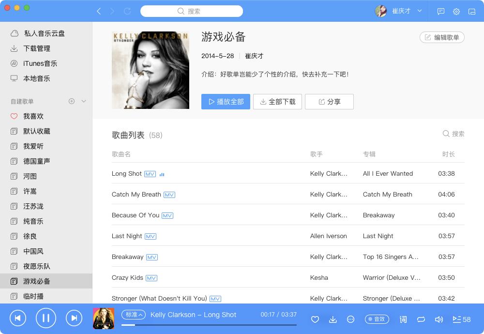Image resolution: width=484 pixels, height=334 pixels.
Task: Open 标准 quality dropdown
Action: tap(134, 315)
